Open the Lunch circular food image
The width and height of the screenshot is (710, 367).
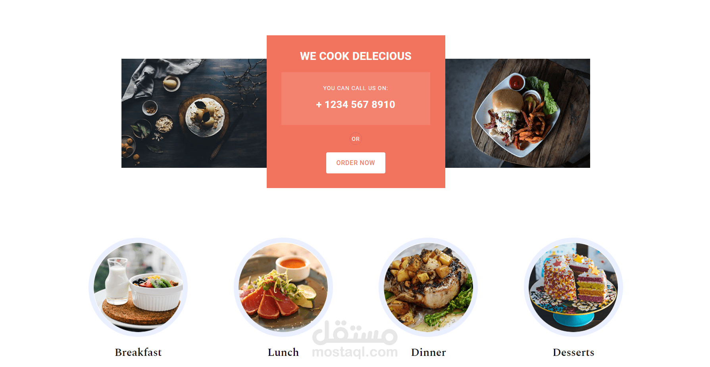pyautogui.click(x=283, y=287)
